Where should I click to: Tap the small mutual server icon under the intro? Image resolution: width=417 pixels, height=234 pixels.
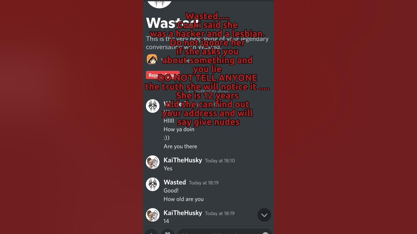tap(152, 59)
